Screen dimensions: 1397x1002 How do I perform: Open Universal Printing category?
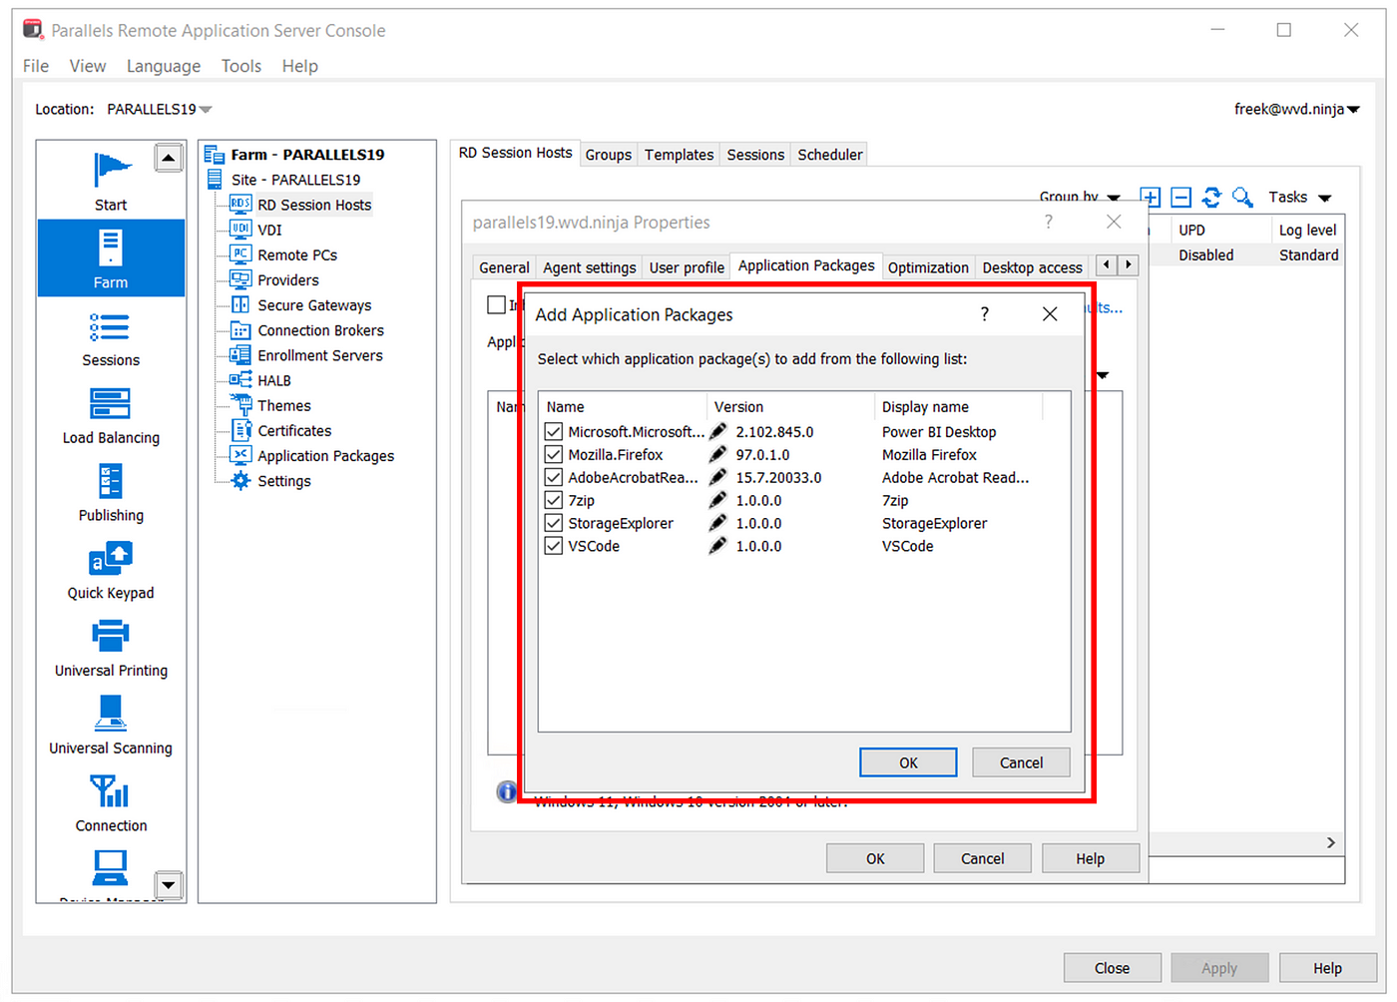click(111, 649)
